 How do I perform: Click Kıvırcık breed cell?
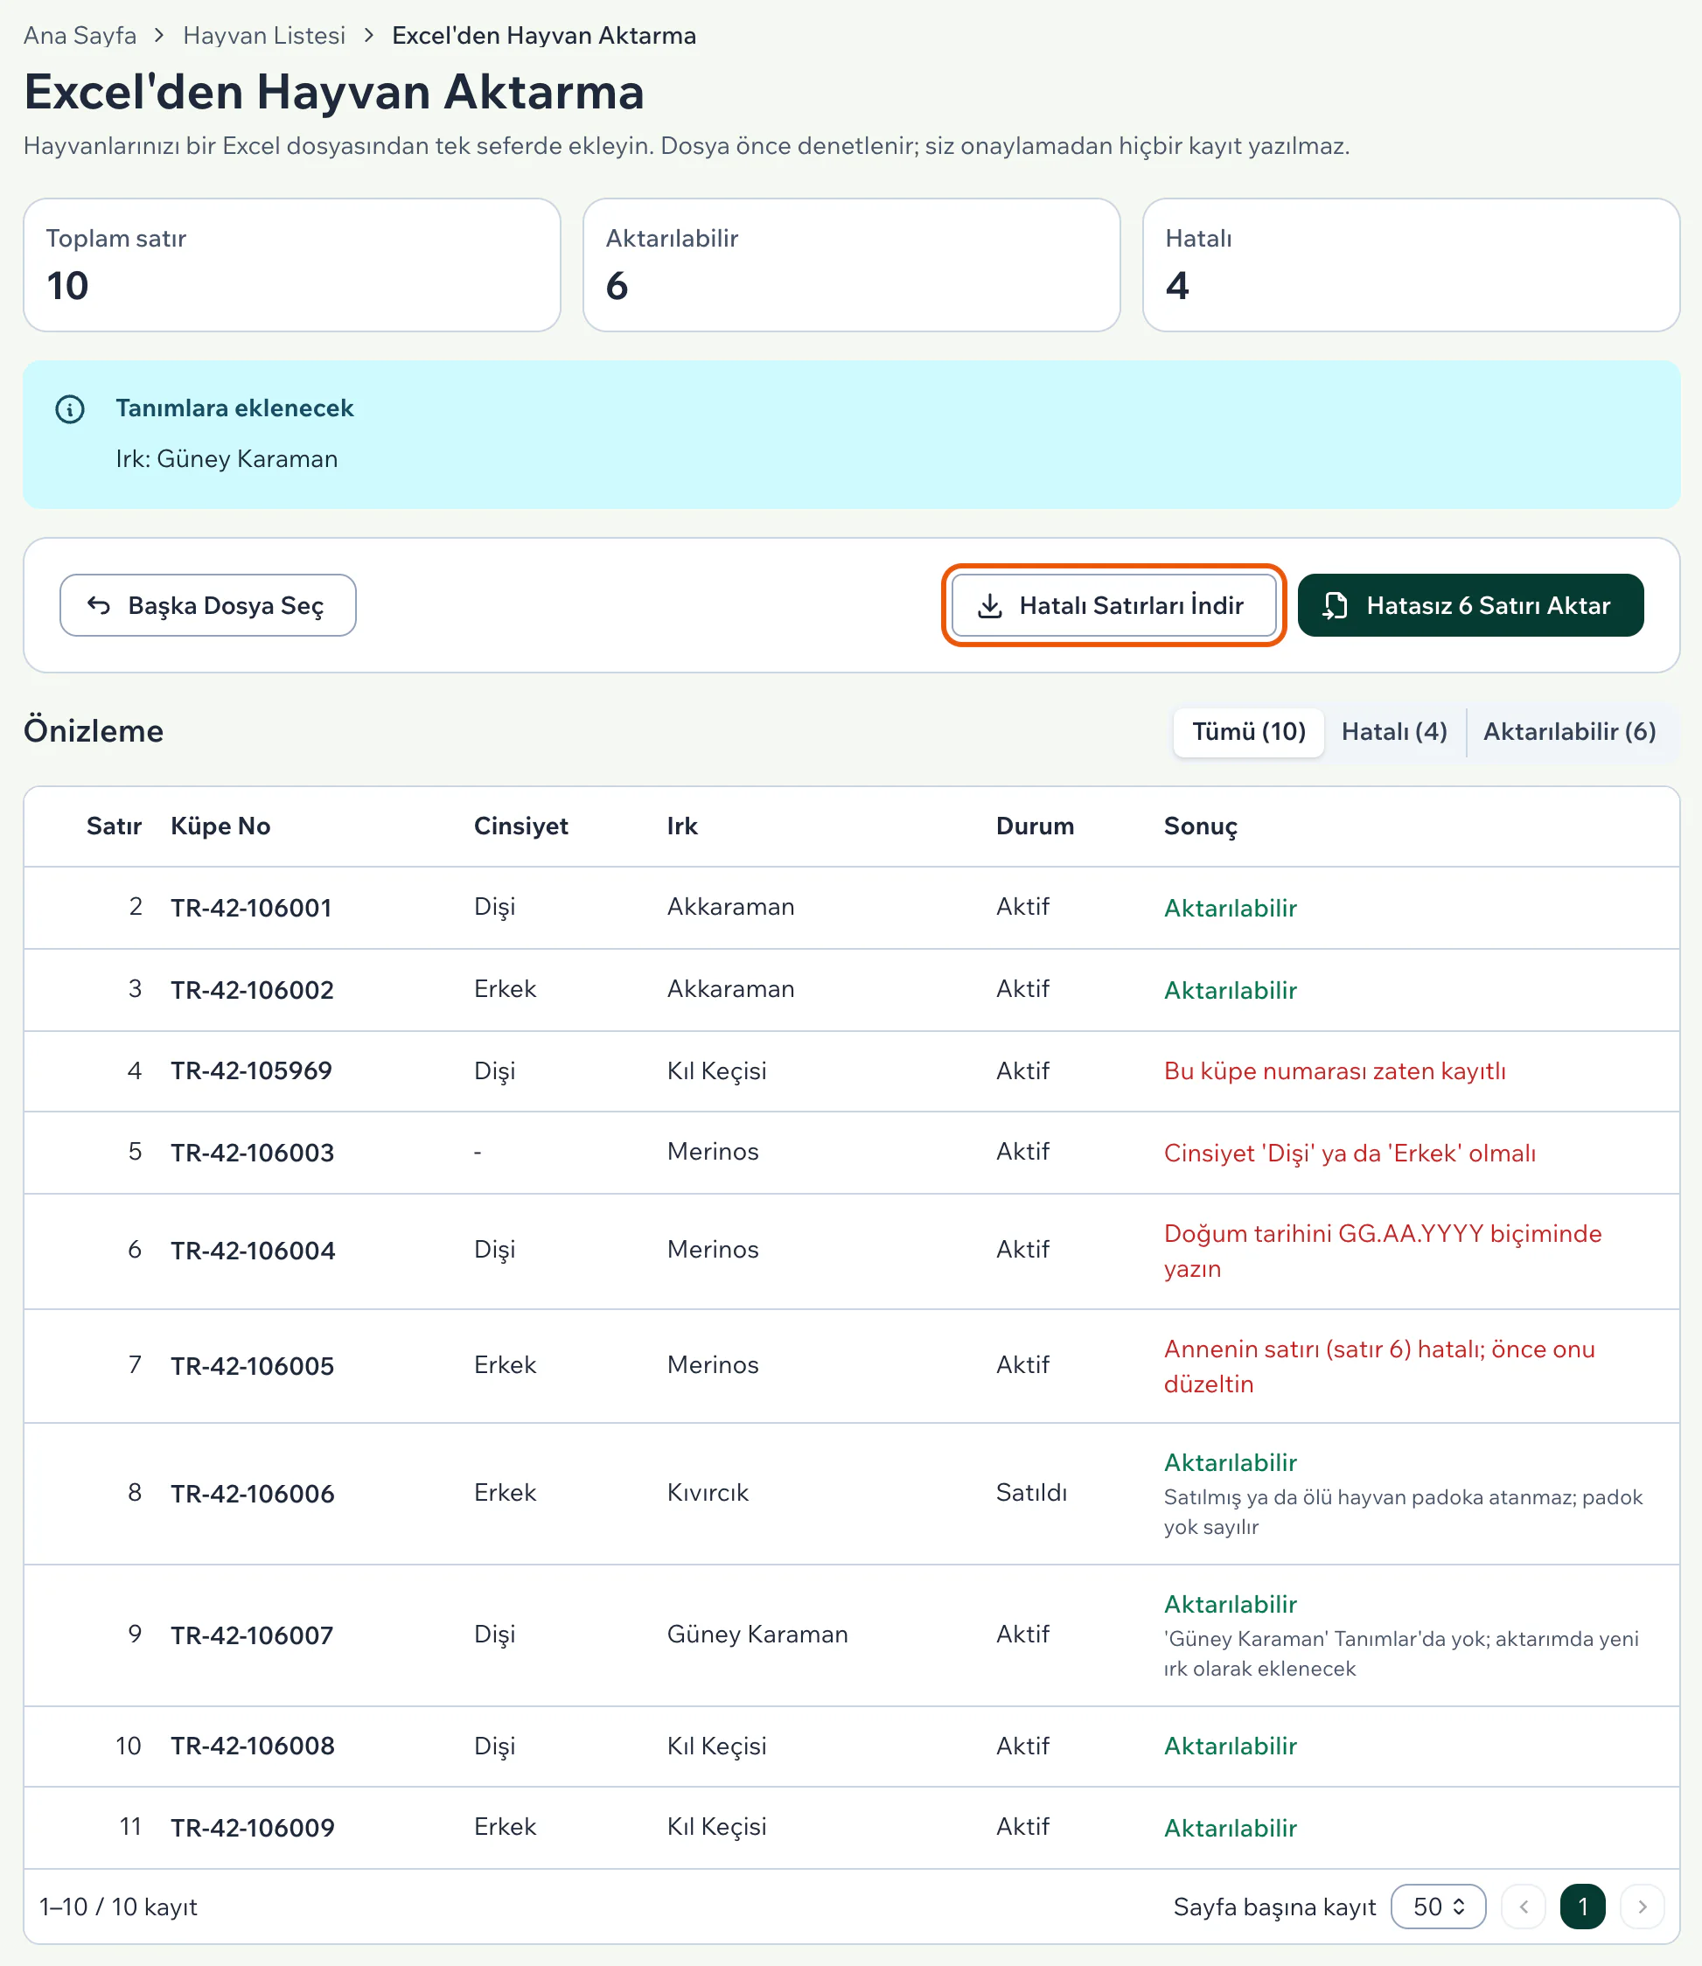(x=708, y=1493)
